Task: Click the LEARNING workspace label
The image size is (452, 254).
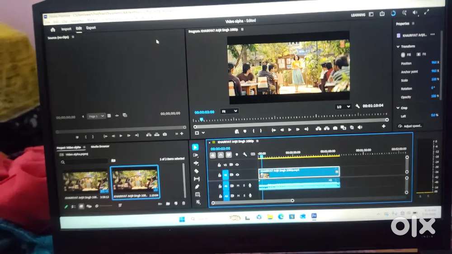Action: pyautogui.click(x=358, y=15)
